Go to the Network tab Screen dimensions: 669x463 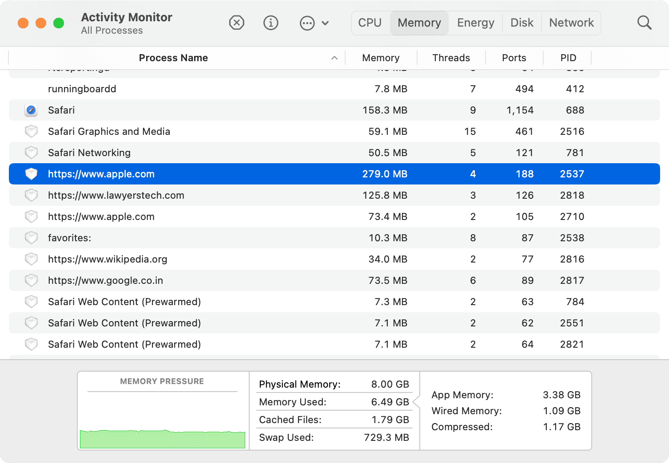pos(571,23)
